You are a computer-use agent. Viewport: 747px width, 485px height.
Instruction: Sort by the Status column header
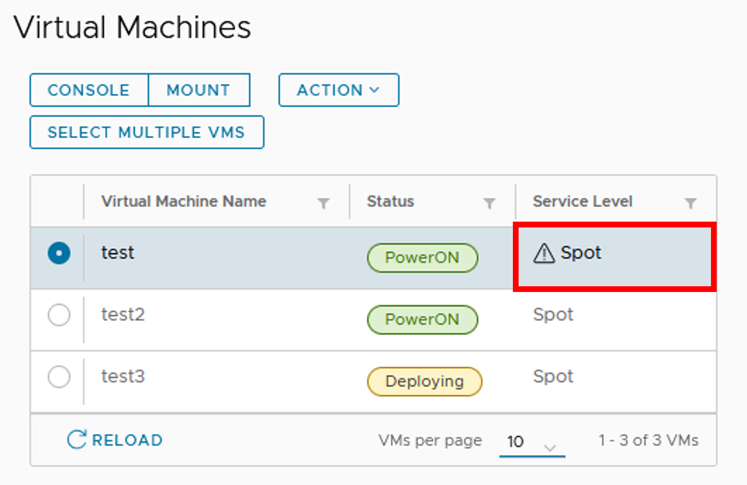[x=390, y=201]
